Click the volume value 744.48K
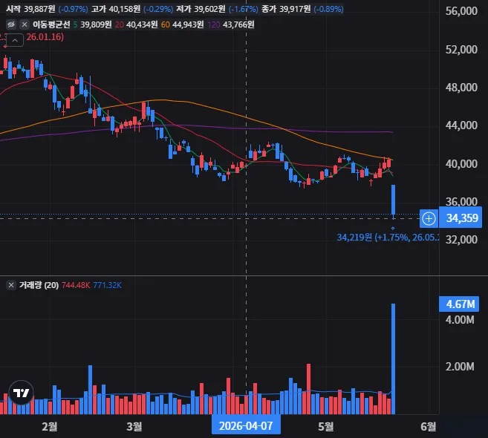 point(76,285)
